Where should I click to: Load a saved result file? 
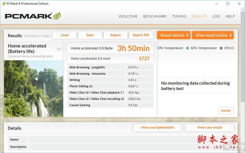click(65, 35)
